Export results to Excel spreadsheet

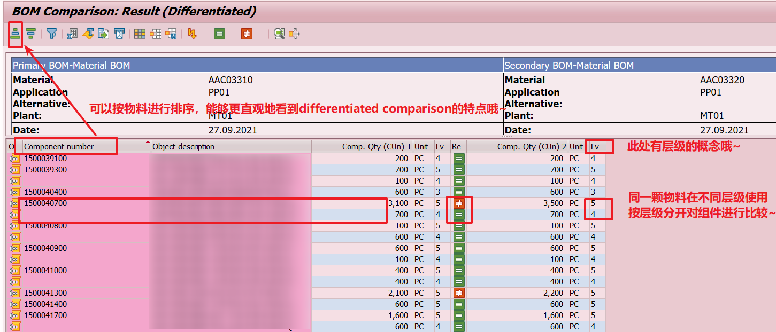tap(71, 34)
